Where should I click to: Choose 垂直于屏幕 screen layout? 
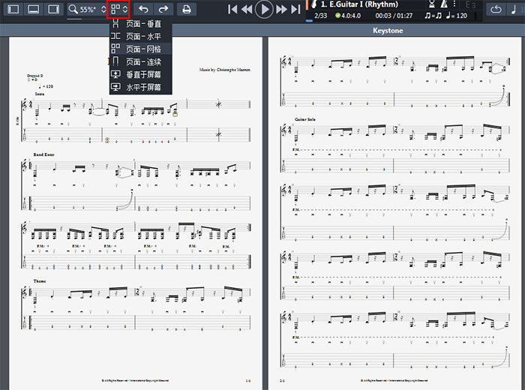pos(142,75)
